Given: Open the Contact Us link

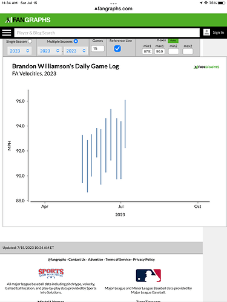Looking at the screenshot, I should [x=77, y=260].
